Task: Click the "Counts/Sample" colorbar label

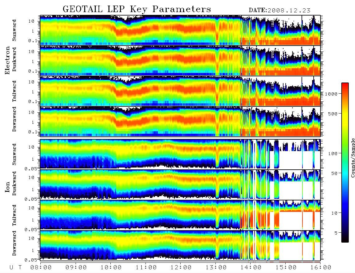Action: [353, 158]
